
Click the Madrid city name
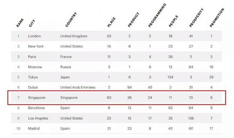[34, 129]
